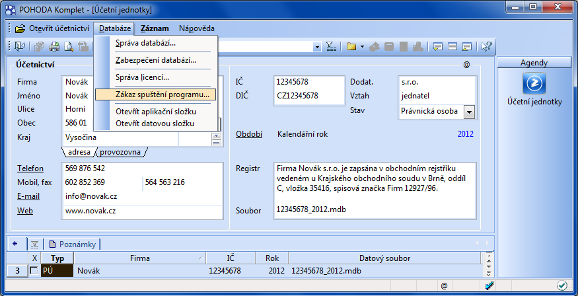Click row number 3 header in grid
578x296 pixels.
[x=17, y=271]
